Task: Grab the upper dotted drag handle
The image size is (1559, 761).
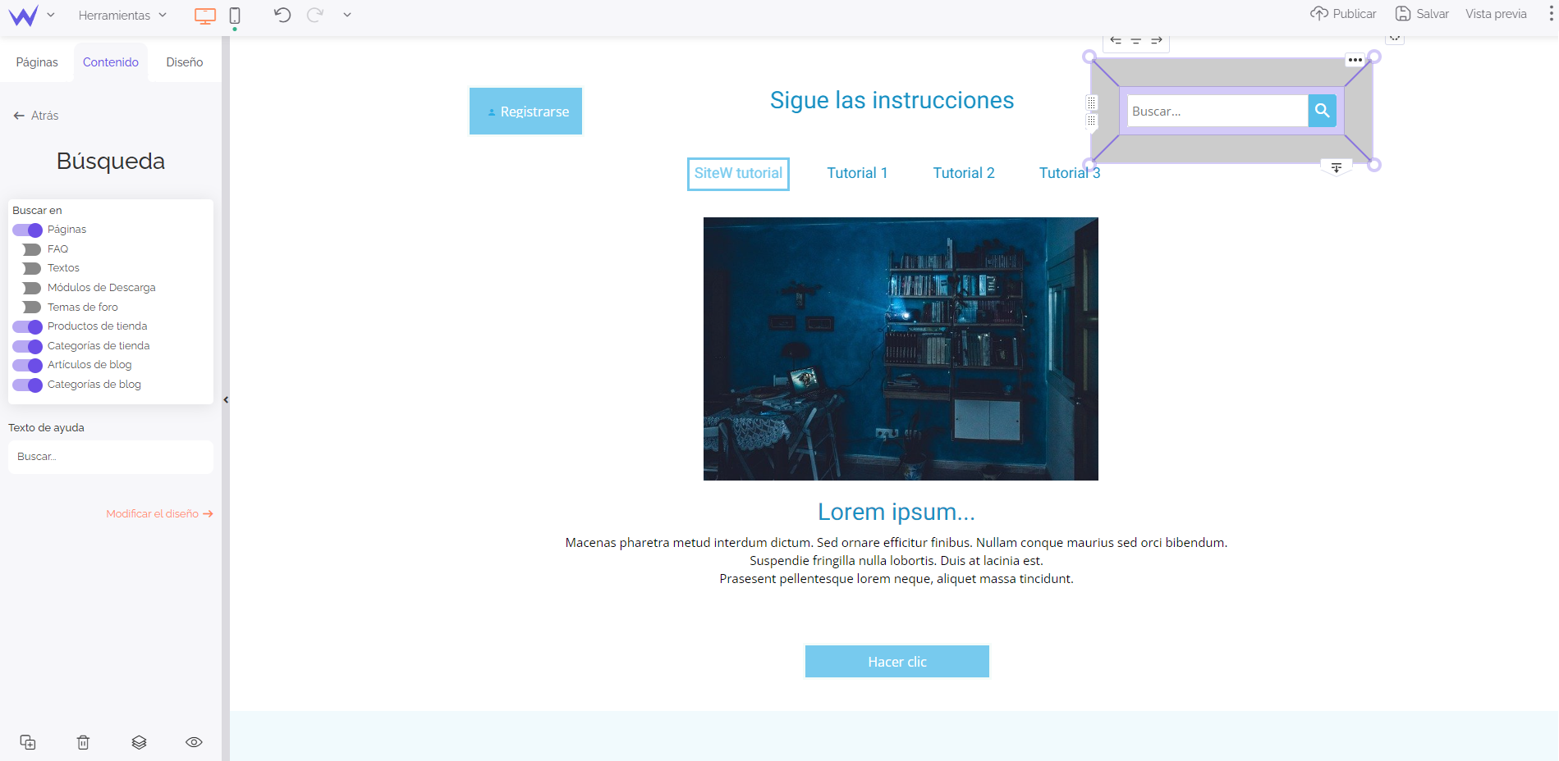Action: click(x=1092, y=103)
